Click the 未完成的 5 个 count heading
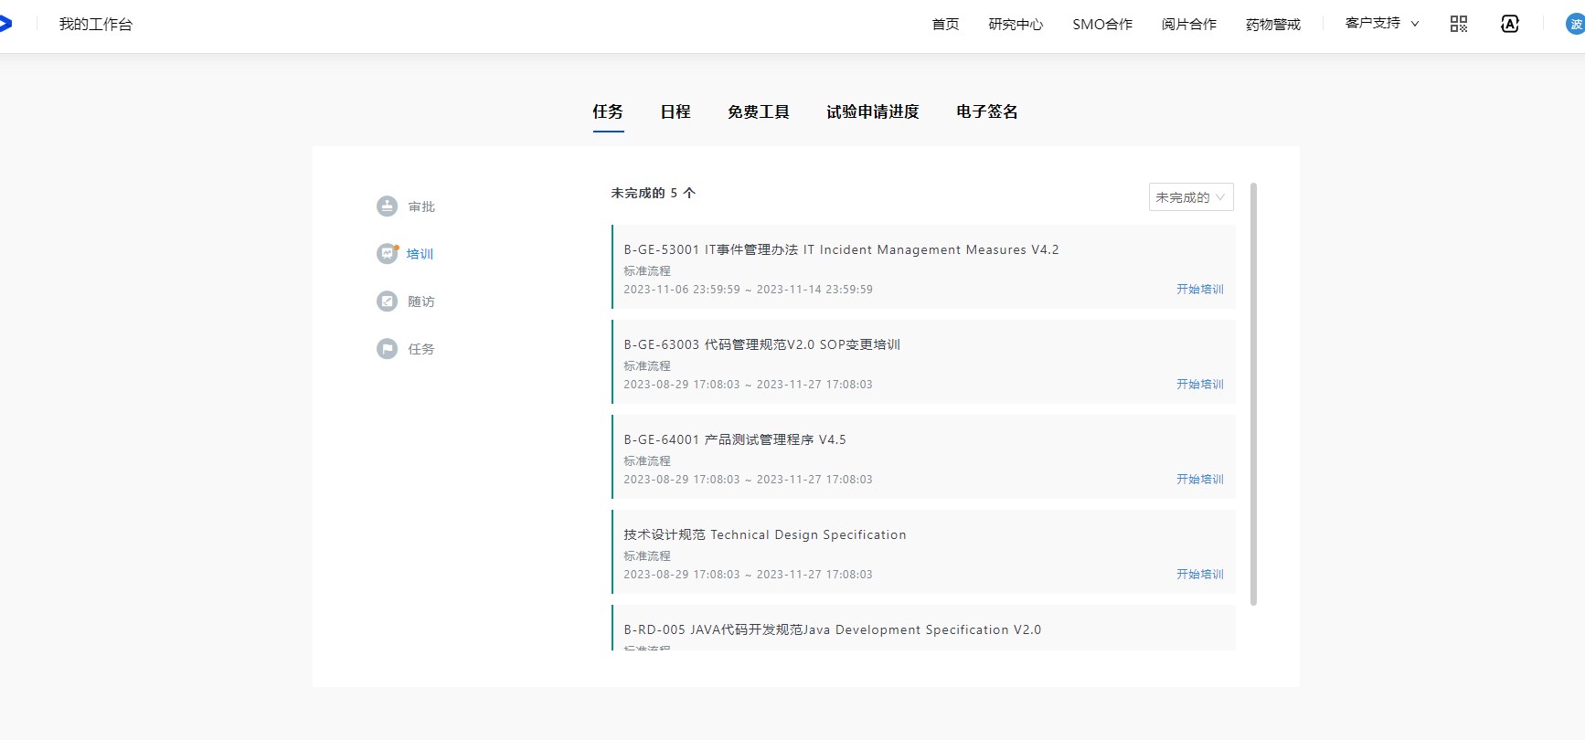The height and width of the screenshot is (740, 1585). point(654,193)
